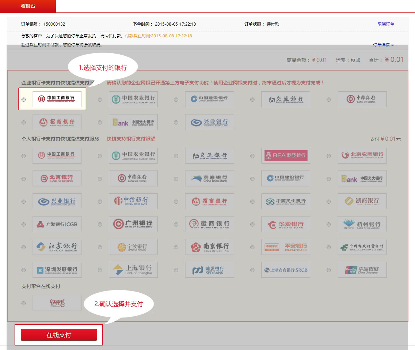Enable radio button beside enterprise 招商银行
Viewport: 415px width, 350px height.
24,122
